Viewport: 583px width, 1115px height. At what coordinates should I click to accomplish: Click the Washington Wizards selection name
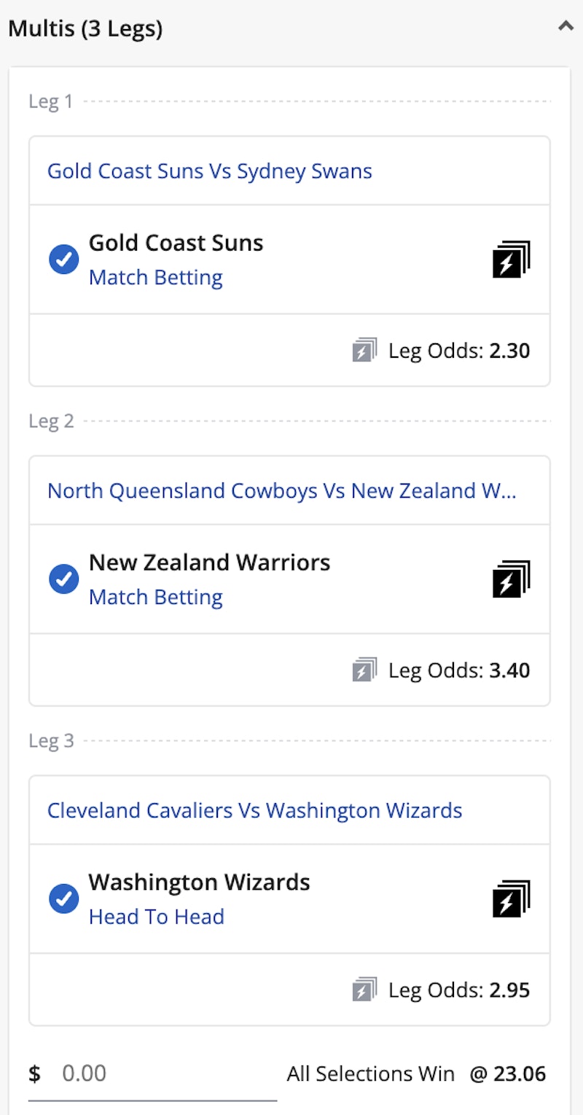pyautogui.click(x=199, y=882)
